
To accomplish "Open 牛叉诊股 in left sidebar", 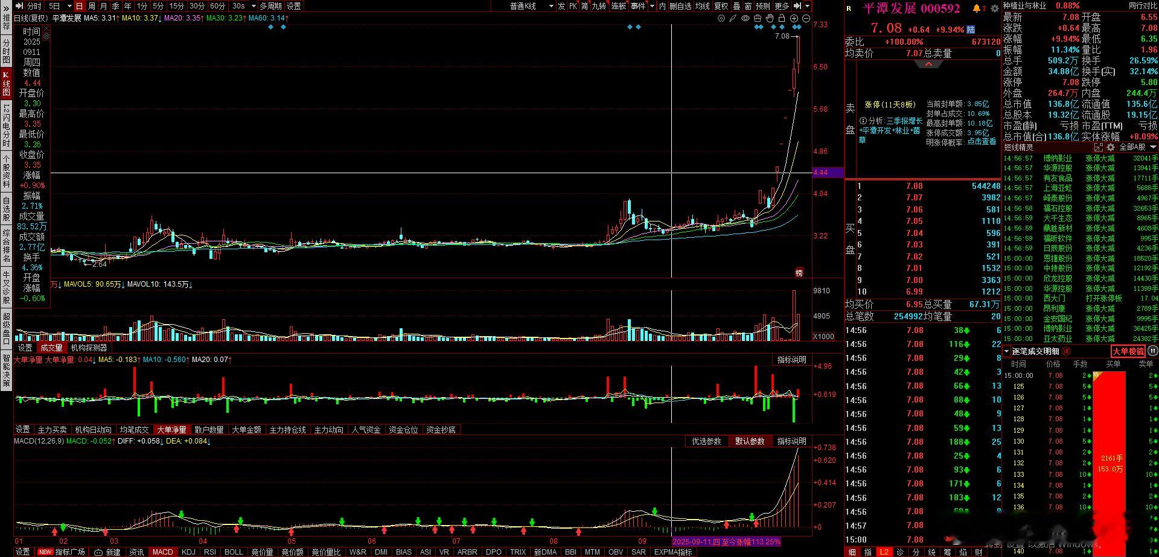I will (x=6, y=287).
